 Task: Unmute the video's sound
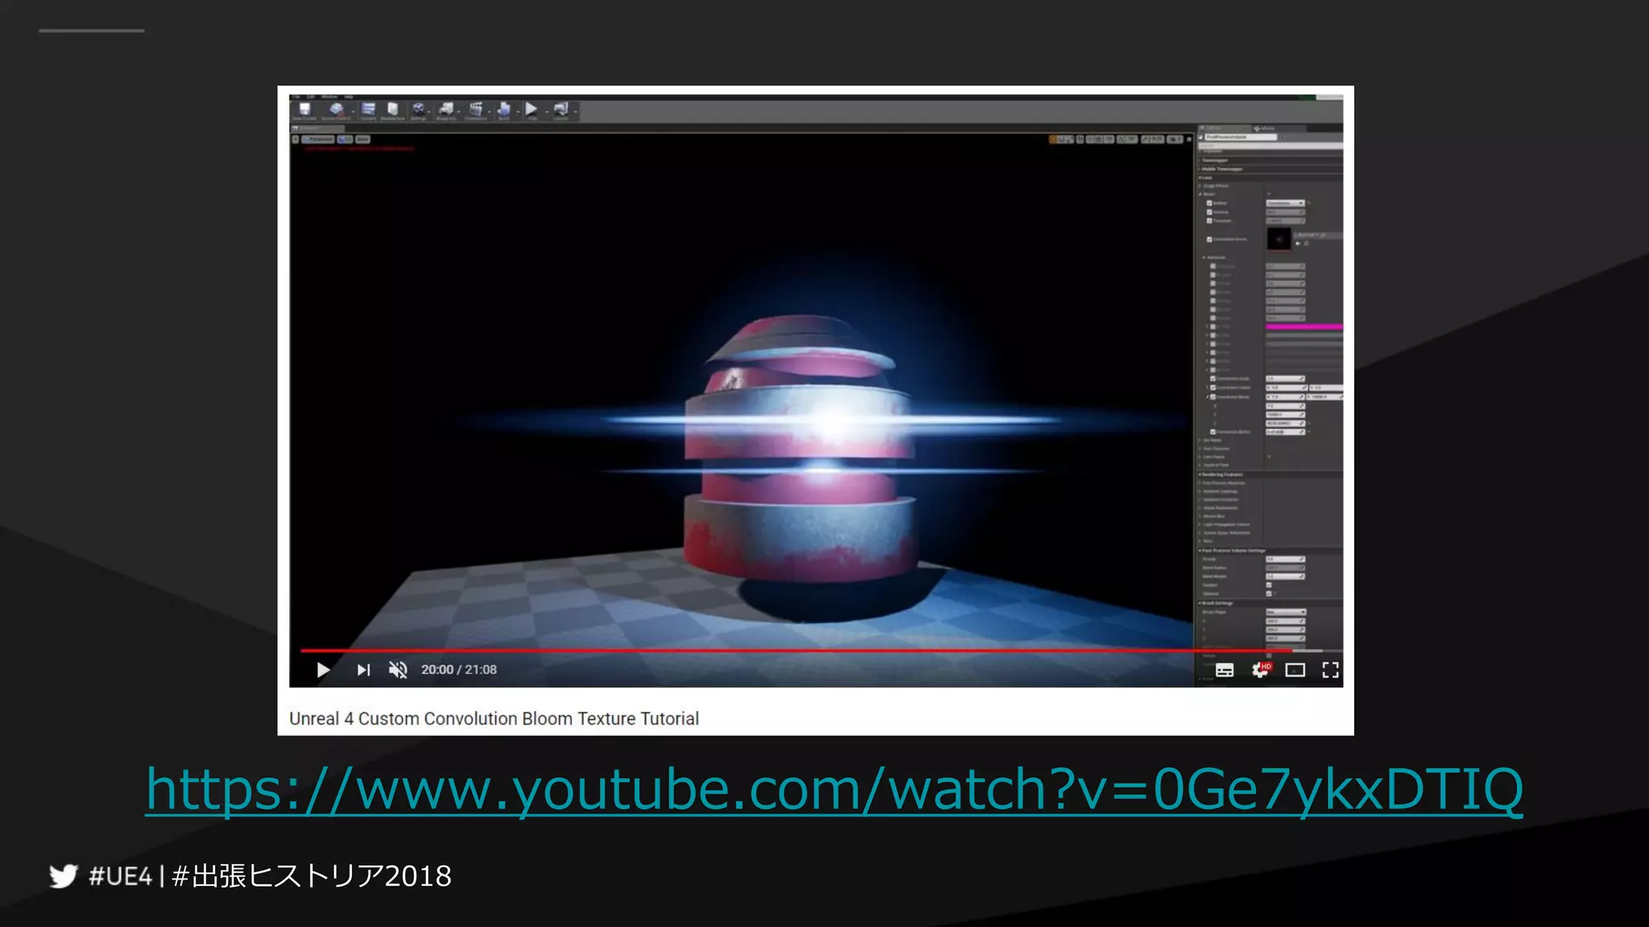pos(398,669)
